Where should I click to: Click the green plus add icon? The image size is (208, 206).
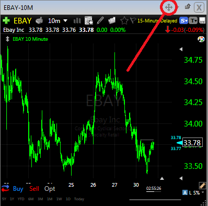click(x=6, y=20)
